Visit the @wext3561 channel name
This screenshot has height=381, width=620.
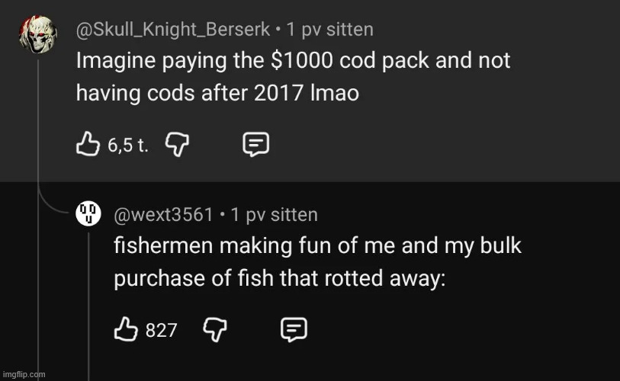point(163,215)
